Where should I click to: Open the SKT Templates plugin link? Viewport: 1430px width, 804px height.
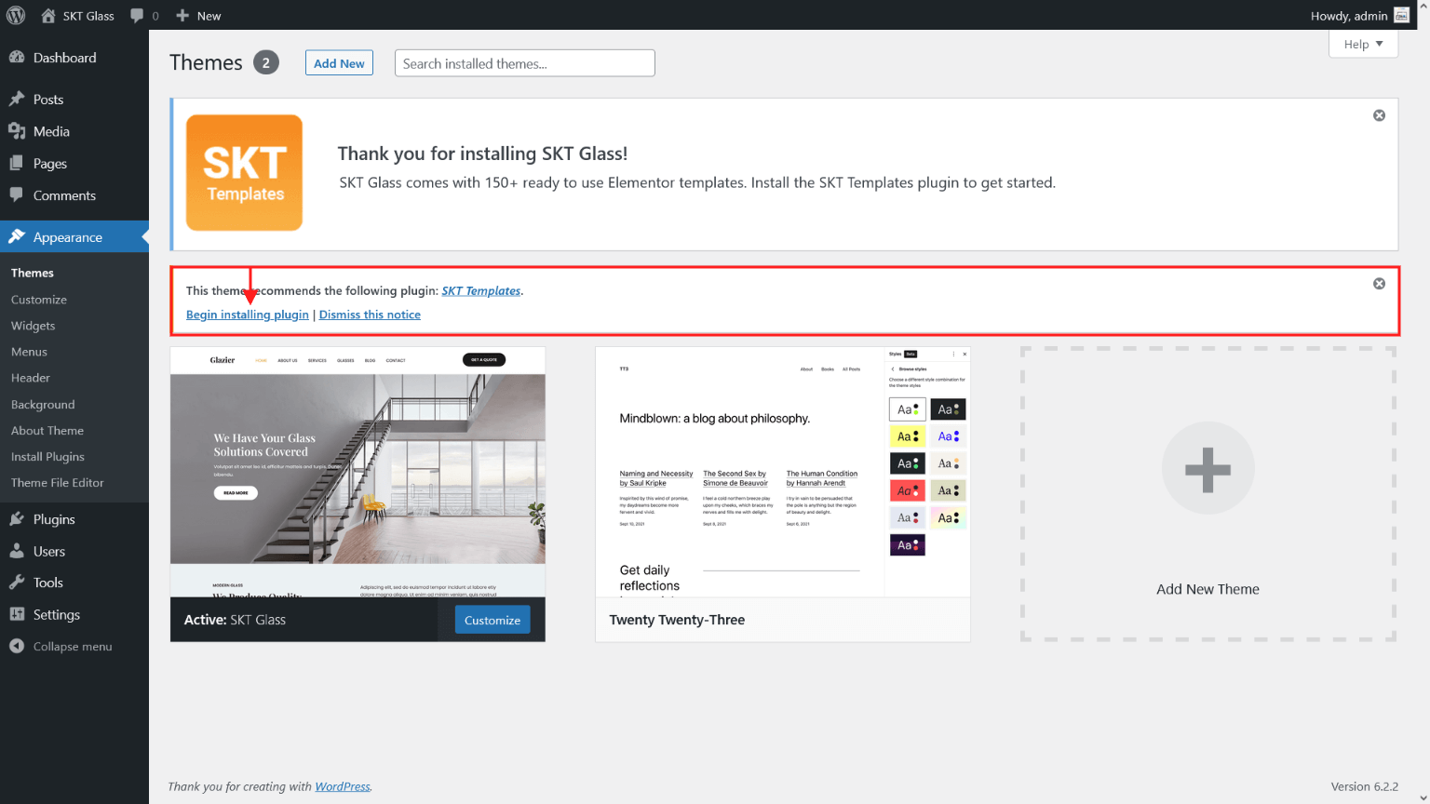pyautogui.click(x=480, y=290)
